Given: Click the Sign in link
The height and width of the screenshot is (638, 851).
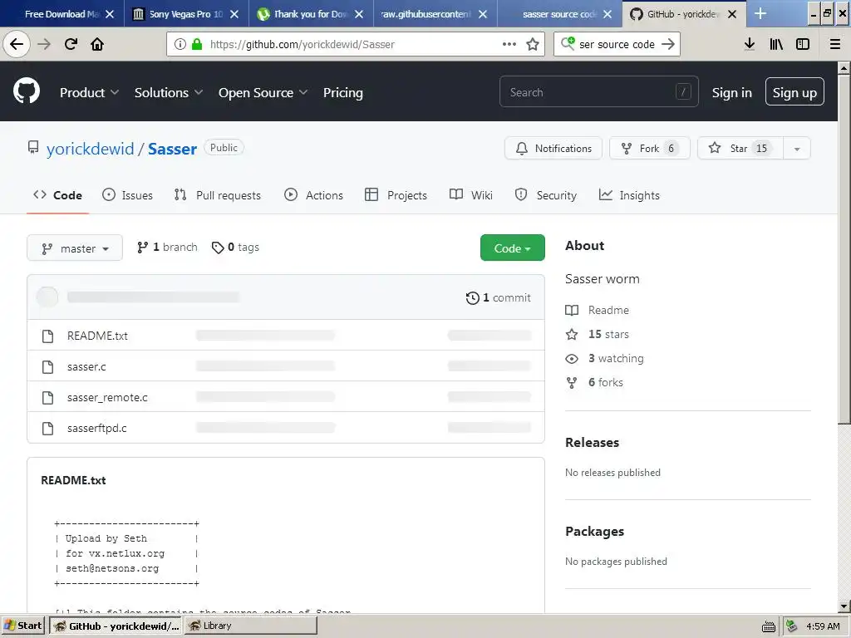Looking at the screenshot, I should [731, 93].
